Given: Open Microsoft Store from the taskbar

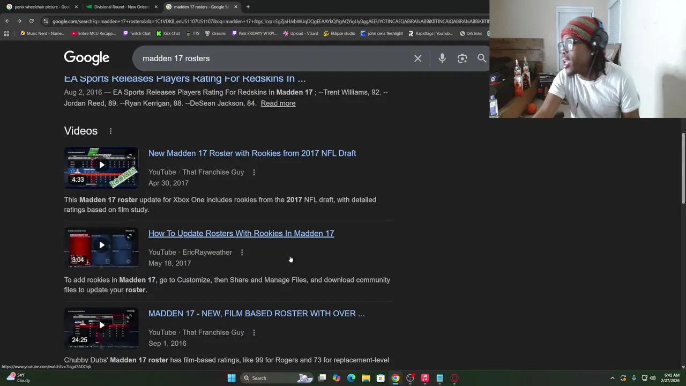Looking at the screenshot, I should pyautogui.click(x=381, y=378).
